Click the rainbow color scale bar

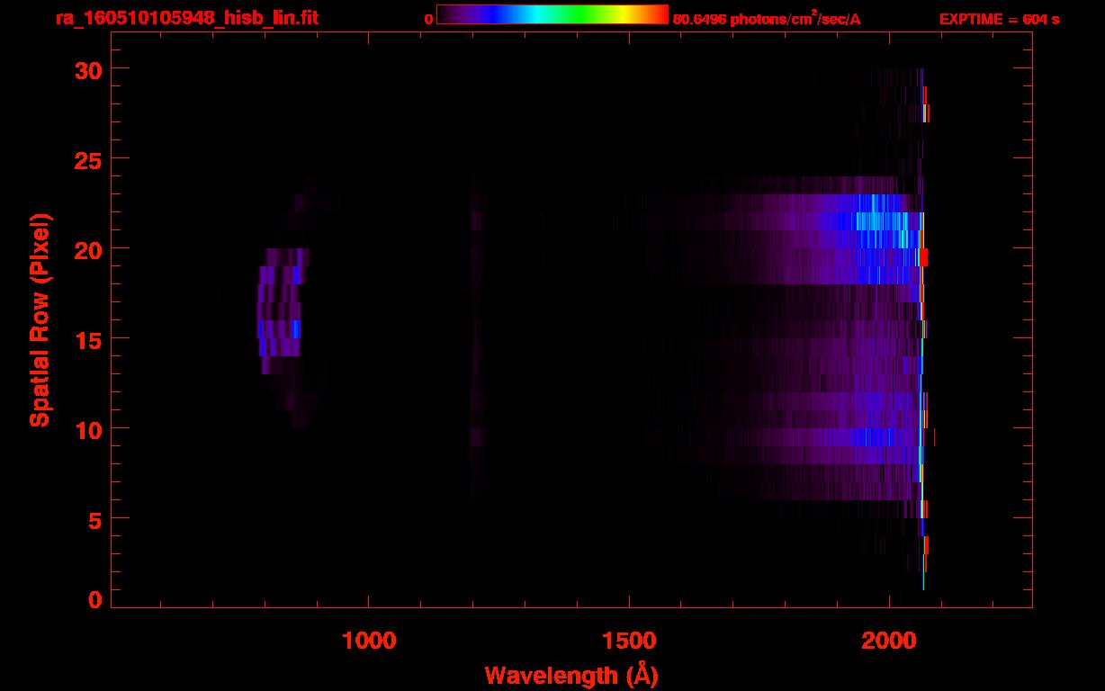tap(552, 14)
